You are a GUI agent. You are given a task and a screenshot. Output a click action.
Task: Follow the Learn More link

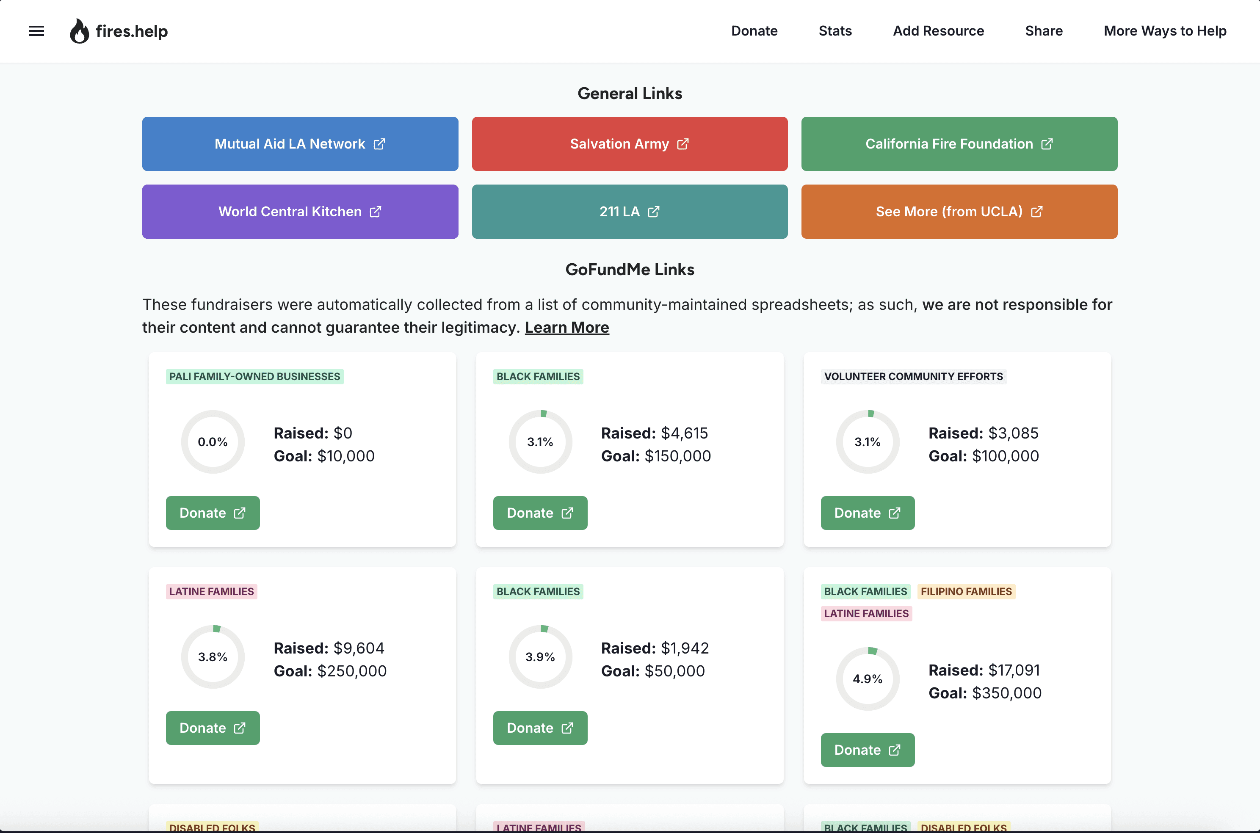pyautogui.click(x=566, y=327)
